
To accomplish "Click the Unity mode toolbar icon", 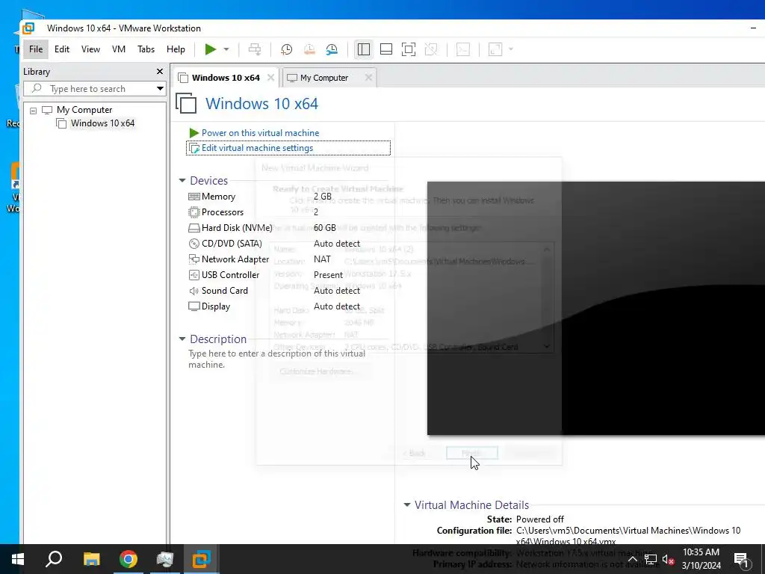I will coord(431,49).
